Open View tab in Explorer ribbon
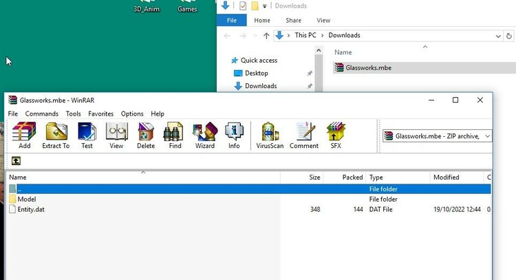Screen dimensions: 516x280 click(x=323, y=21)
